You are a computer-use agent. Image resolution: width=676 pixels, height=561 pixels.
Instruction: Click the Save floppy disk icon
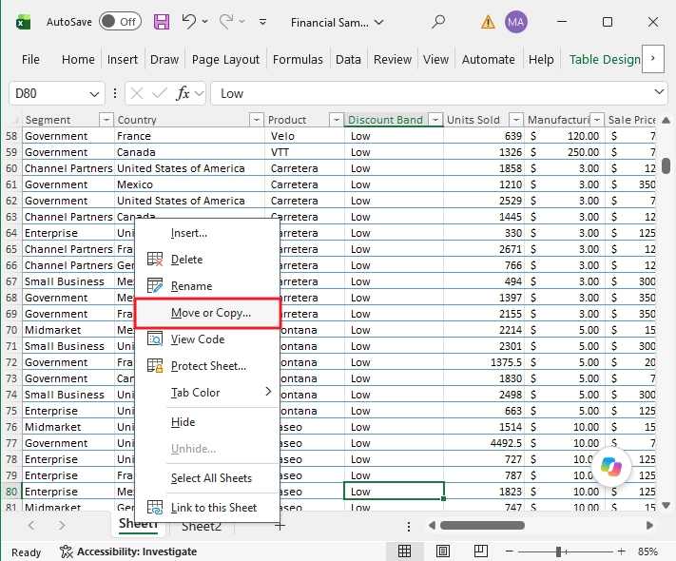(162, 22)
